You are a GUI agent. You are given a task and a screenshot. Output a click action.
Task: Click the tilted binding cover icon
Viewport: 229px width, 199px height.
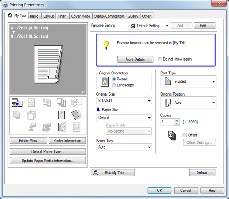[x=76, y=115]
